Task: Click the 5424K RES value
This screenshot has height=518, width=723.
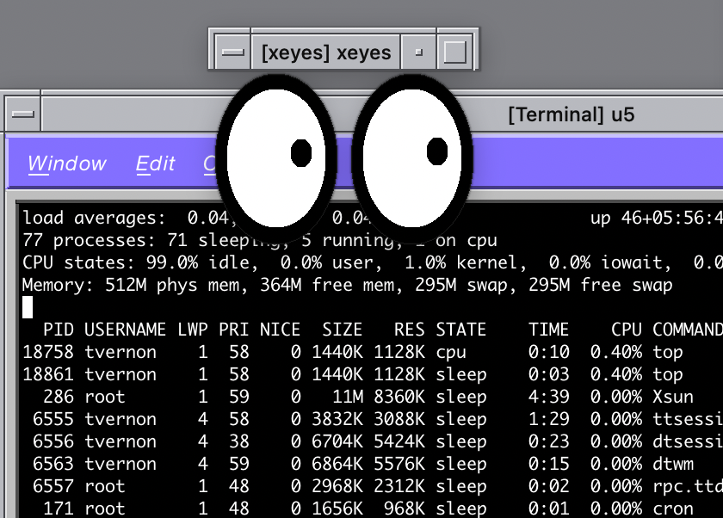Action: click(399, 441)
